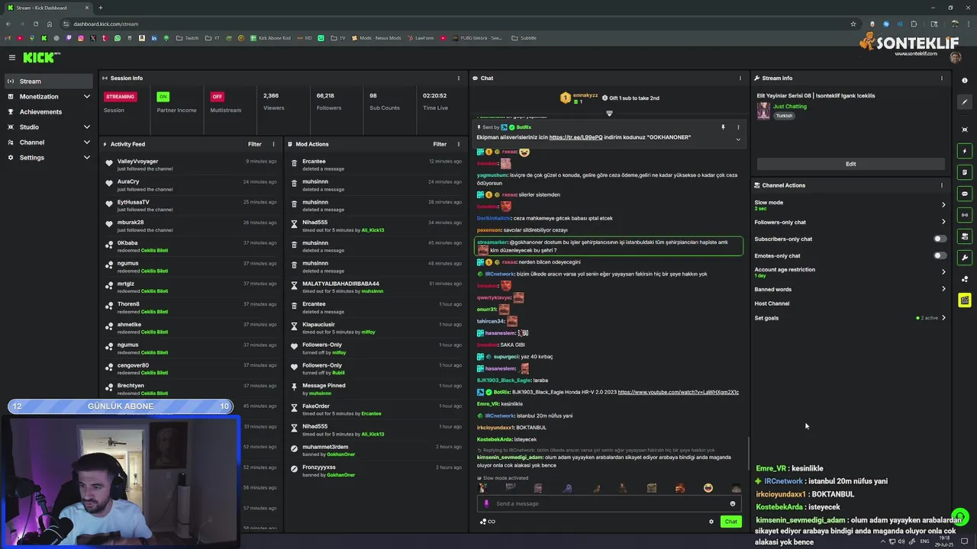The width and height of the screenshot is (977, 549).
Task: Click the Turkish language tag
Action: 784,116
